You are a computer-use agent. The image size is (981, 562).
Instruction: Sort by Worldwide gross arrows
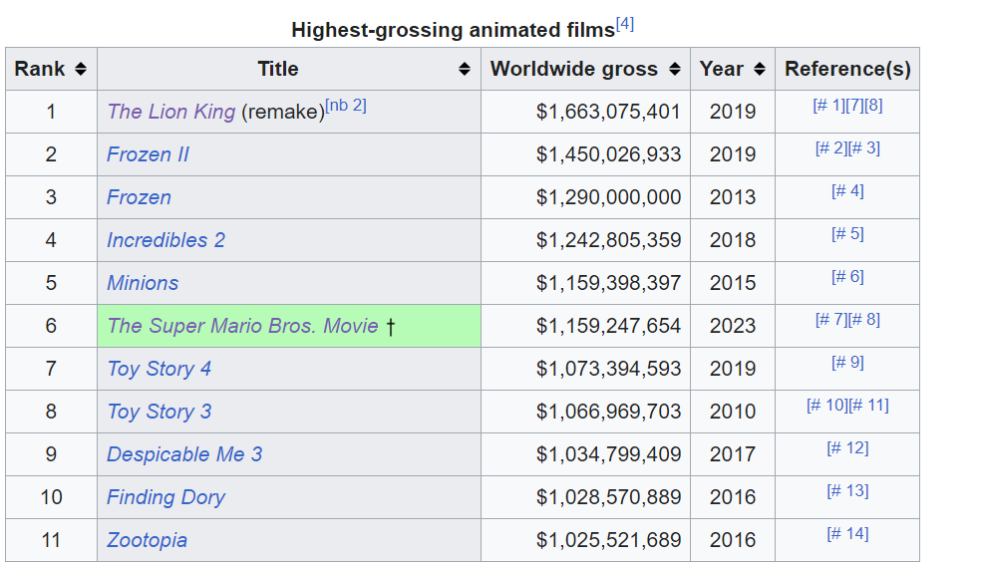point(674,69)
